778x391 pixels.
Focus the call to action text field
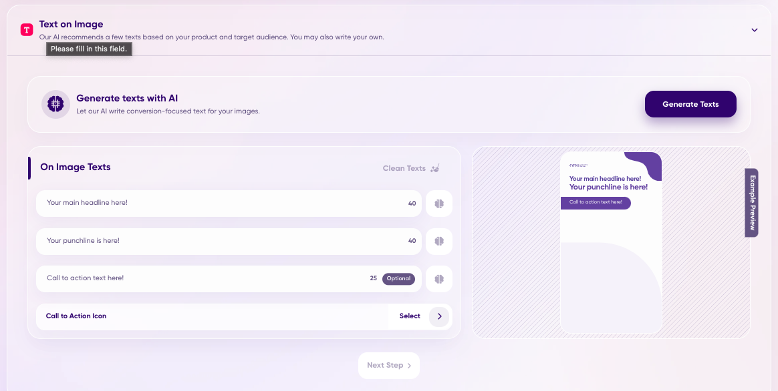(201, 278)
